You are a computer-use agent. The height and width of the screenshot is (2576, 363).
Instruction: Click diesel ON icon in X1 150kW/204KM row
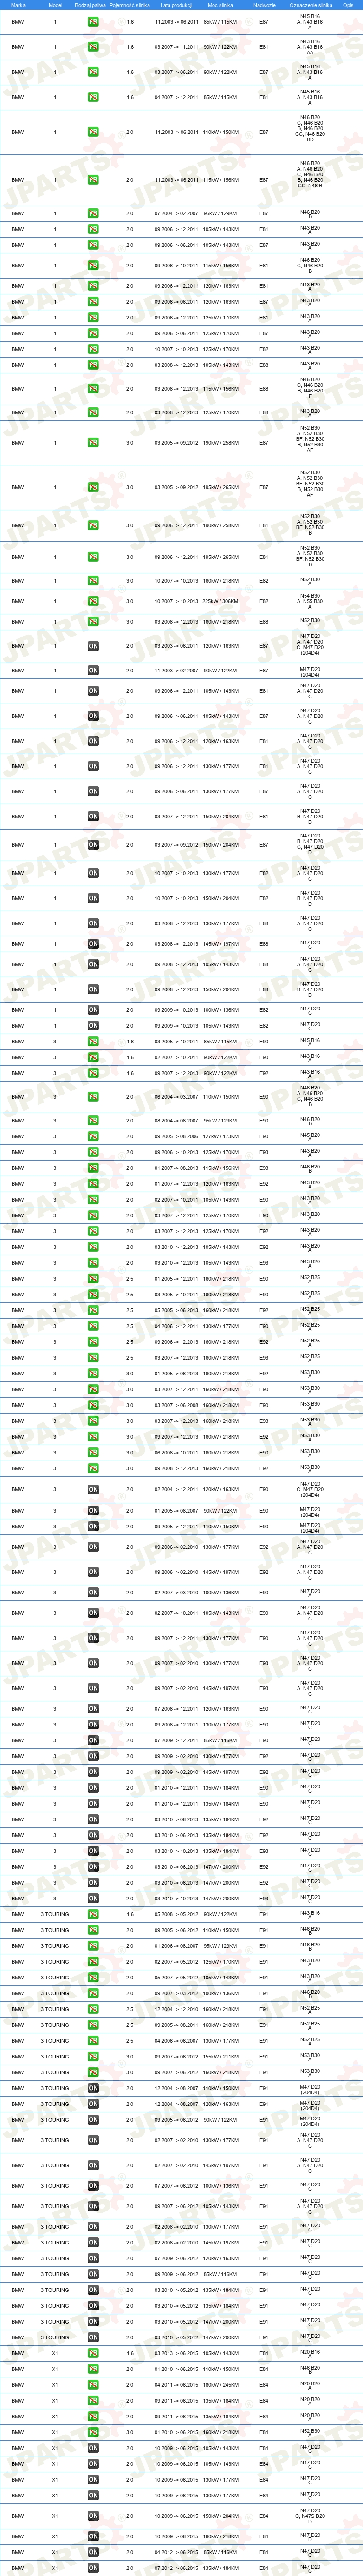[93, 2516]
